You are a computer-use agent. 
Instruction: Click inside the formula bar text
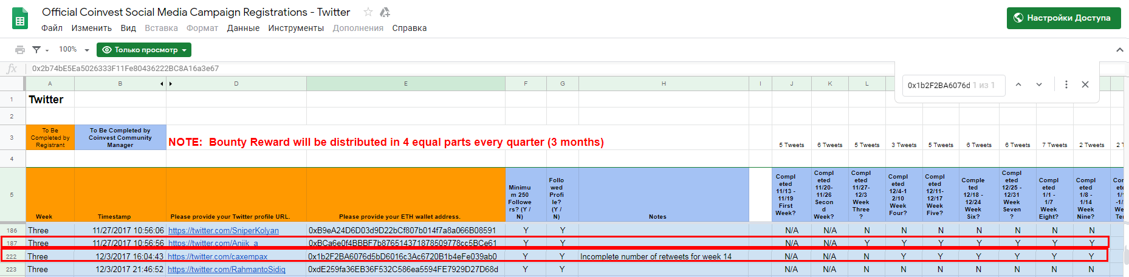tap(125, 69)
